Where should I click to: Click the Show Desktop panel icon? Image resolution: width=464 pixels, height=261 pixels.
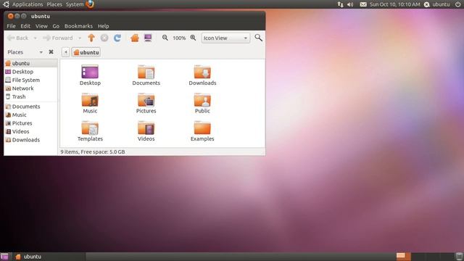coord(4,257)
